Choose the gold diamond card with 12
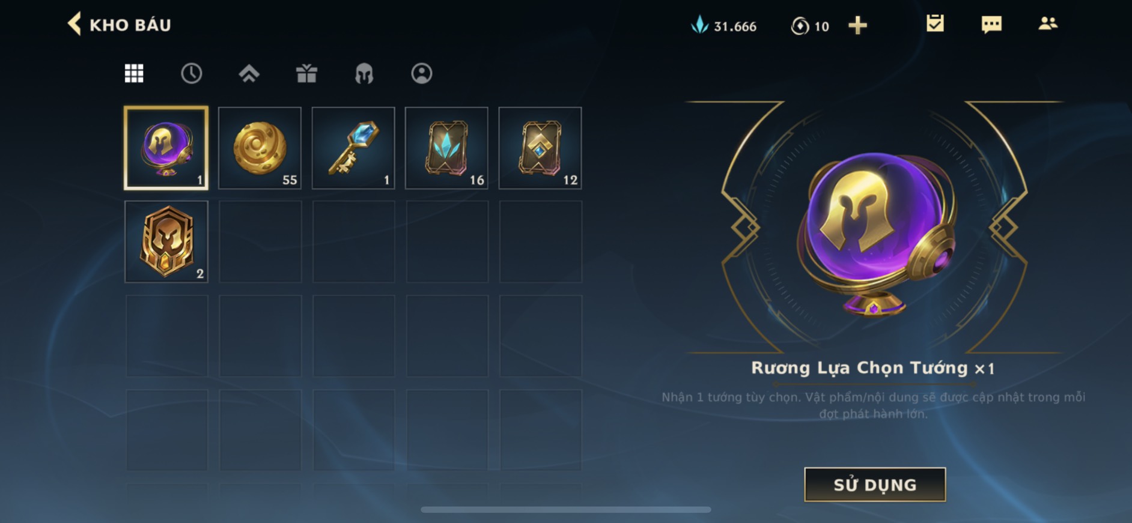The width and height of the screenshot is (1132, 523). click(x=540, y=148)
